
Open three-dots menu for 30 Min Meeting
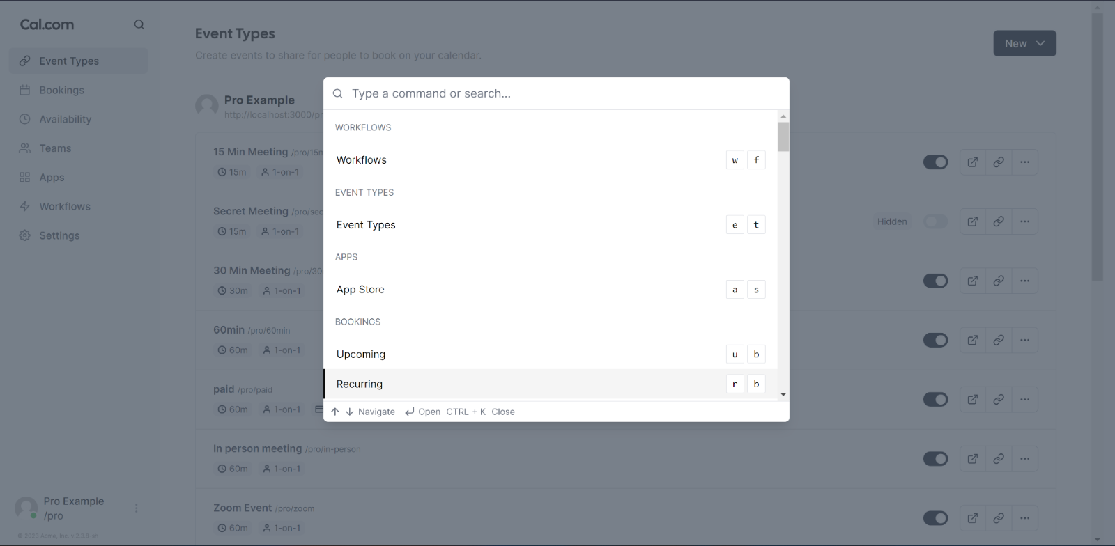coord(1025,281)
